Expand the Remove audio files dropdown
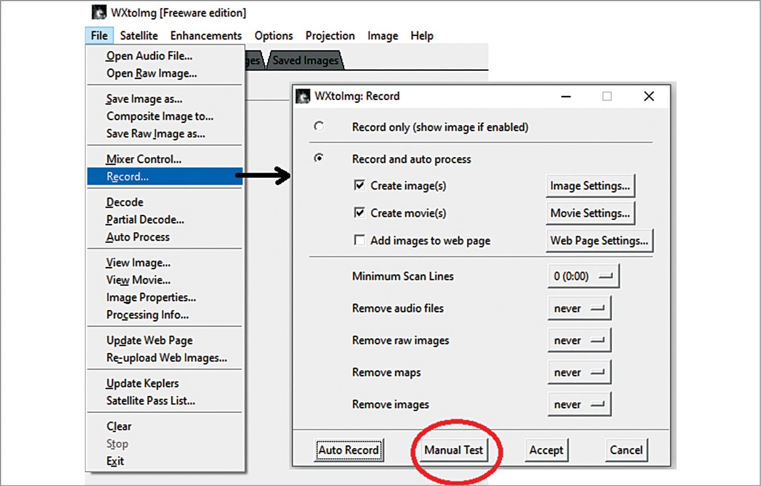Screen dimensions: 761x486 pos(579,308)
